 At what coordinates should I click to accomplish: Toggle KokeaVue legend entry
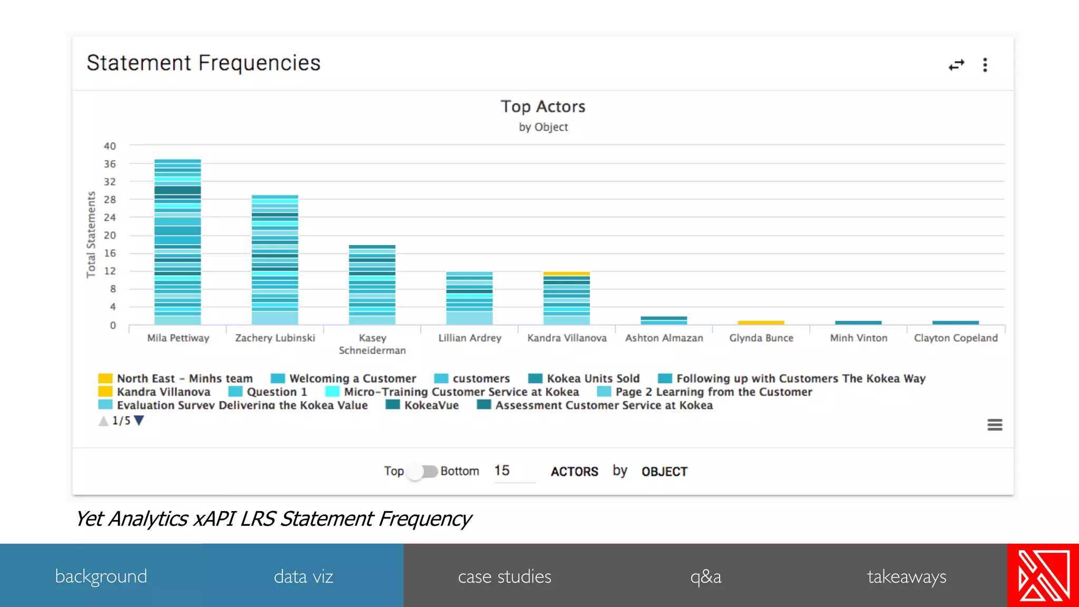pos(423,405)
